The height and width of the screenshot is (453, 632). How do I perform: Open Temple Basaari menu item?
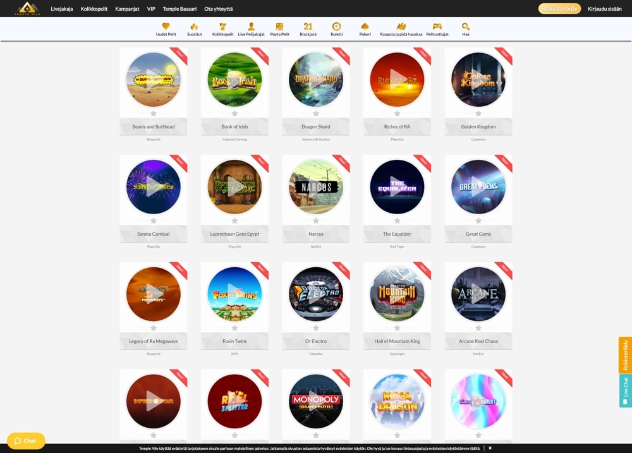pos(179,9)
